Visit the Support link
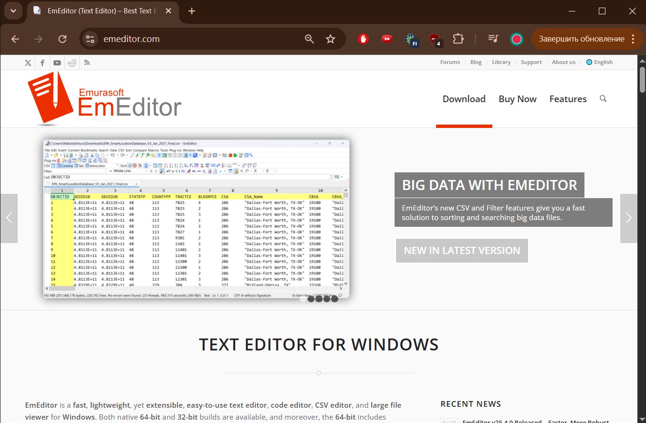646x423 pixels. (x=531, y=62)
